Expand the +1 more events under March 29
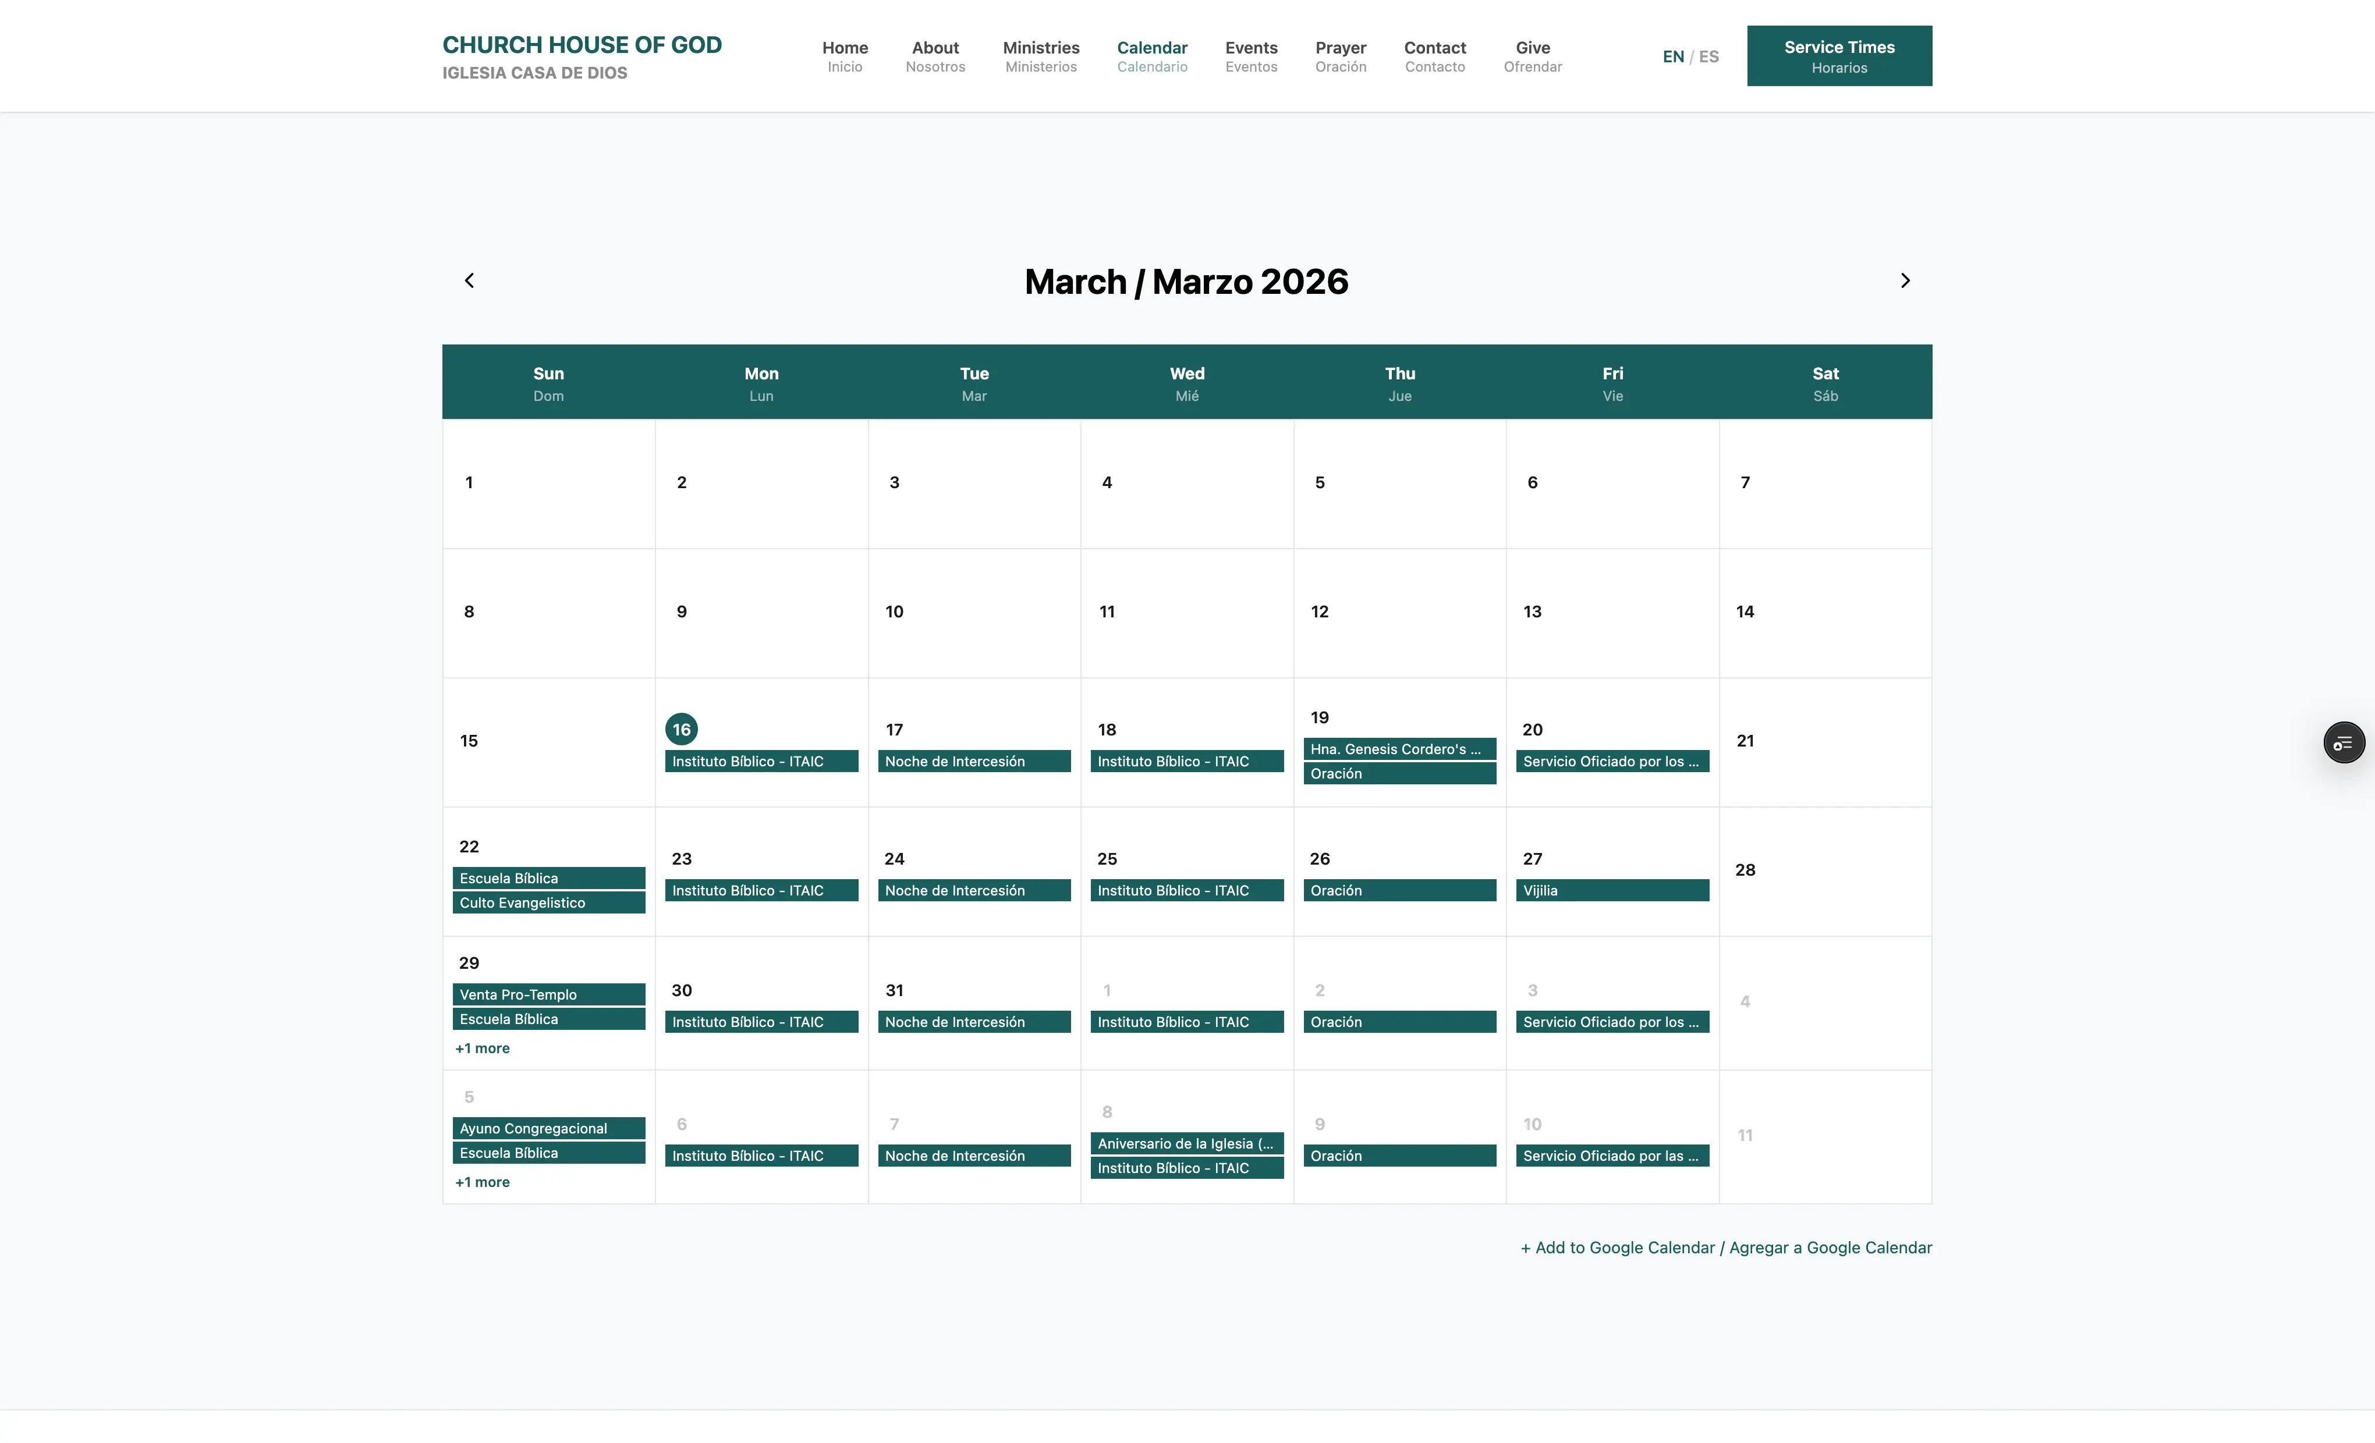This screenshot has width=2375, height=1443. coord(482,1048)
